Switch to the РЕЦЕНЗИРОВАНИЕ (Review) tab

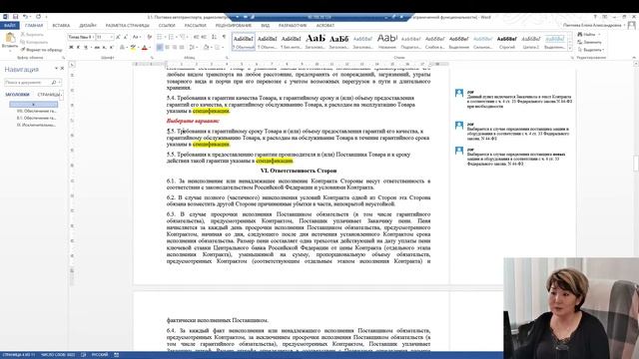[234, 25]
